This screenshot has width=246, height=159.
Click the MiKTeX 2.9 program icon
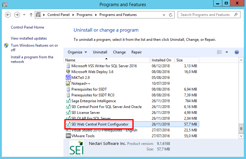(68, 78)
